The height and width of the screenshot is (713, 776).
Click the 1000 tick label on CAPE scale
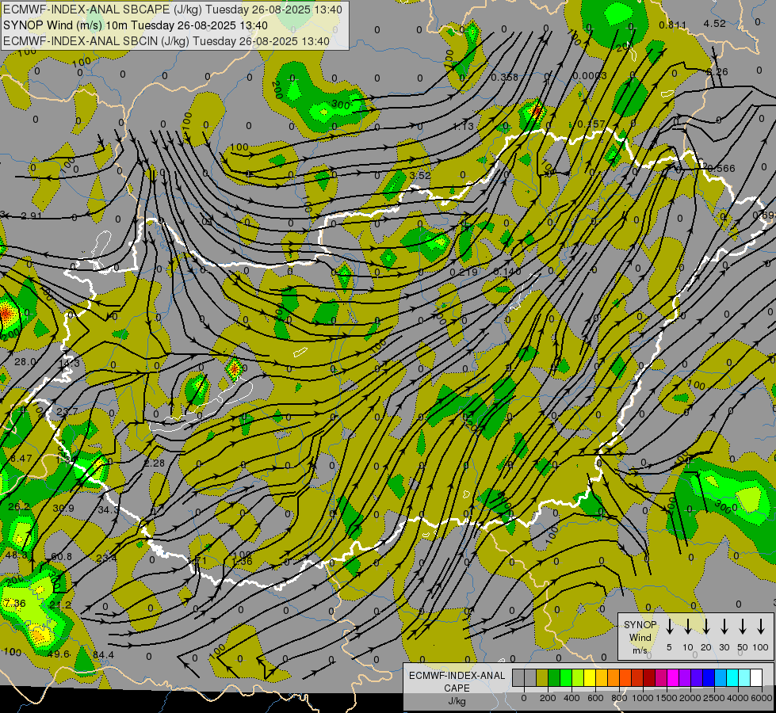642,698
